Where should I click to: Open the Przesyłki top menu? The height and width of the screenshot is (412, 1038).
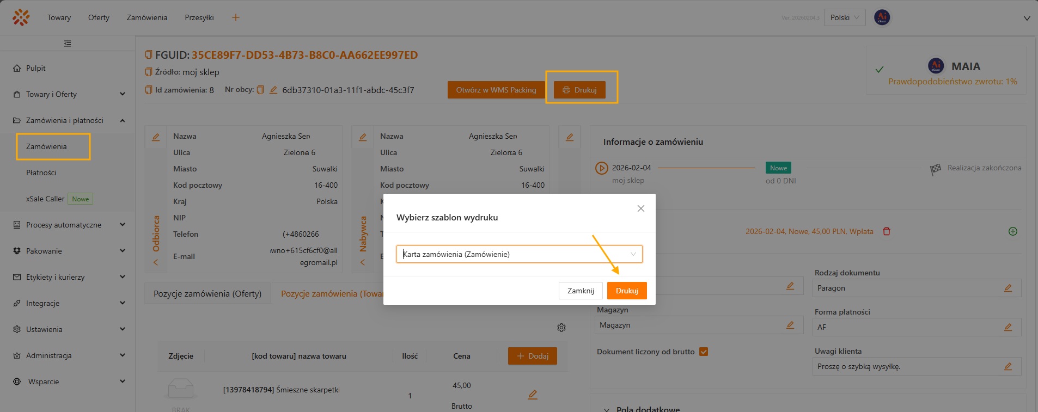pos(199,17)
